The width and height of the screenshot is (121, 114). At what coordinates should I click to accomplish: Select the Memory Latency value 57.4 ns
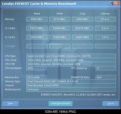(x=105, y=19)
